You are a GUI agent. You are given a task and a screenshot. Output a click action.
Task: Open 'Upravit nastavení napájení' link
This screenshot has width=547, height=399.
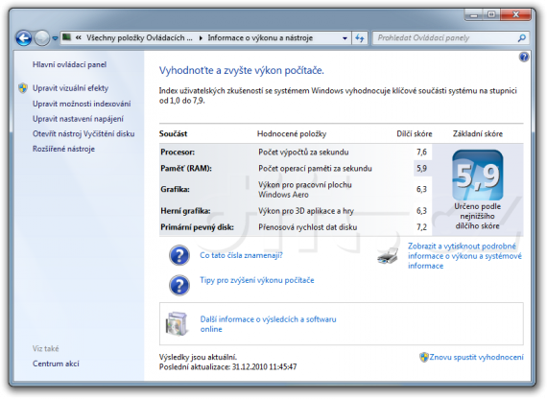(78, 119)
